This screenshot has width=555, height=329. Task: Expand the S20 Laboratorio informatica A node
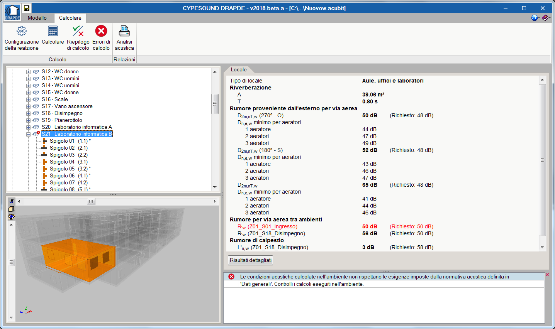click(28, 127)
